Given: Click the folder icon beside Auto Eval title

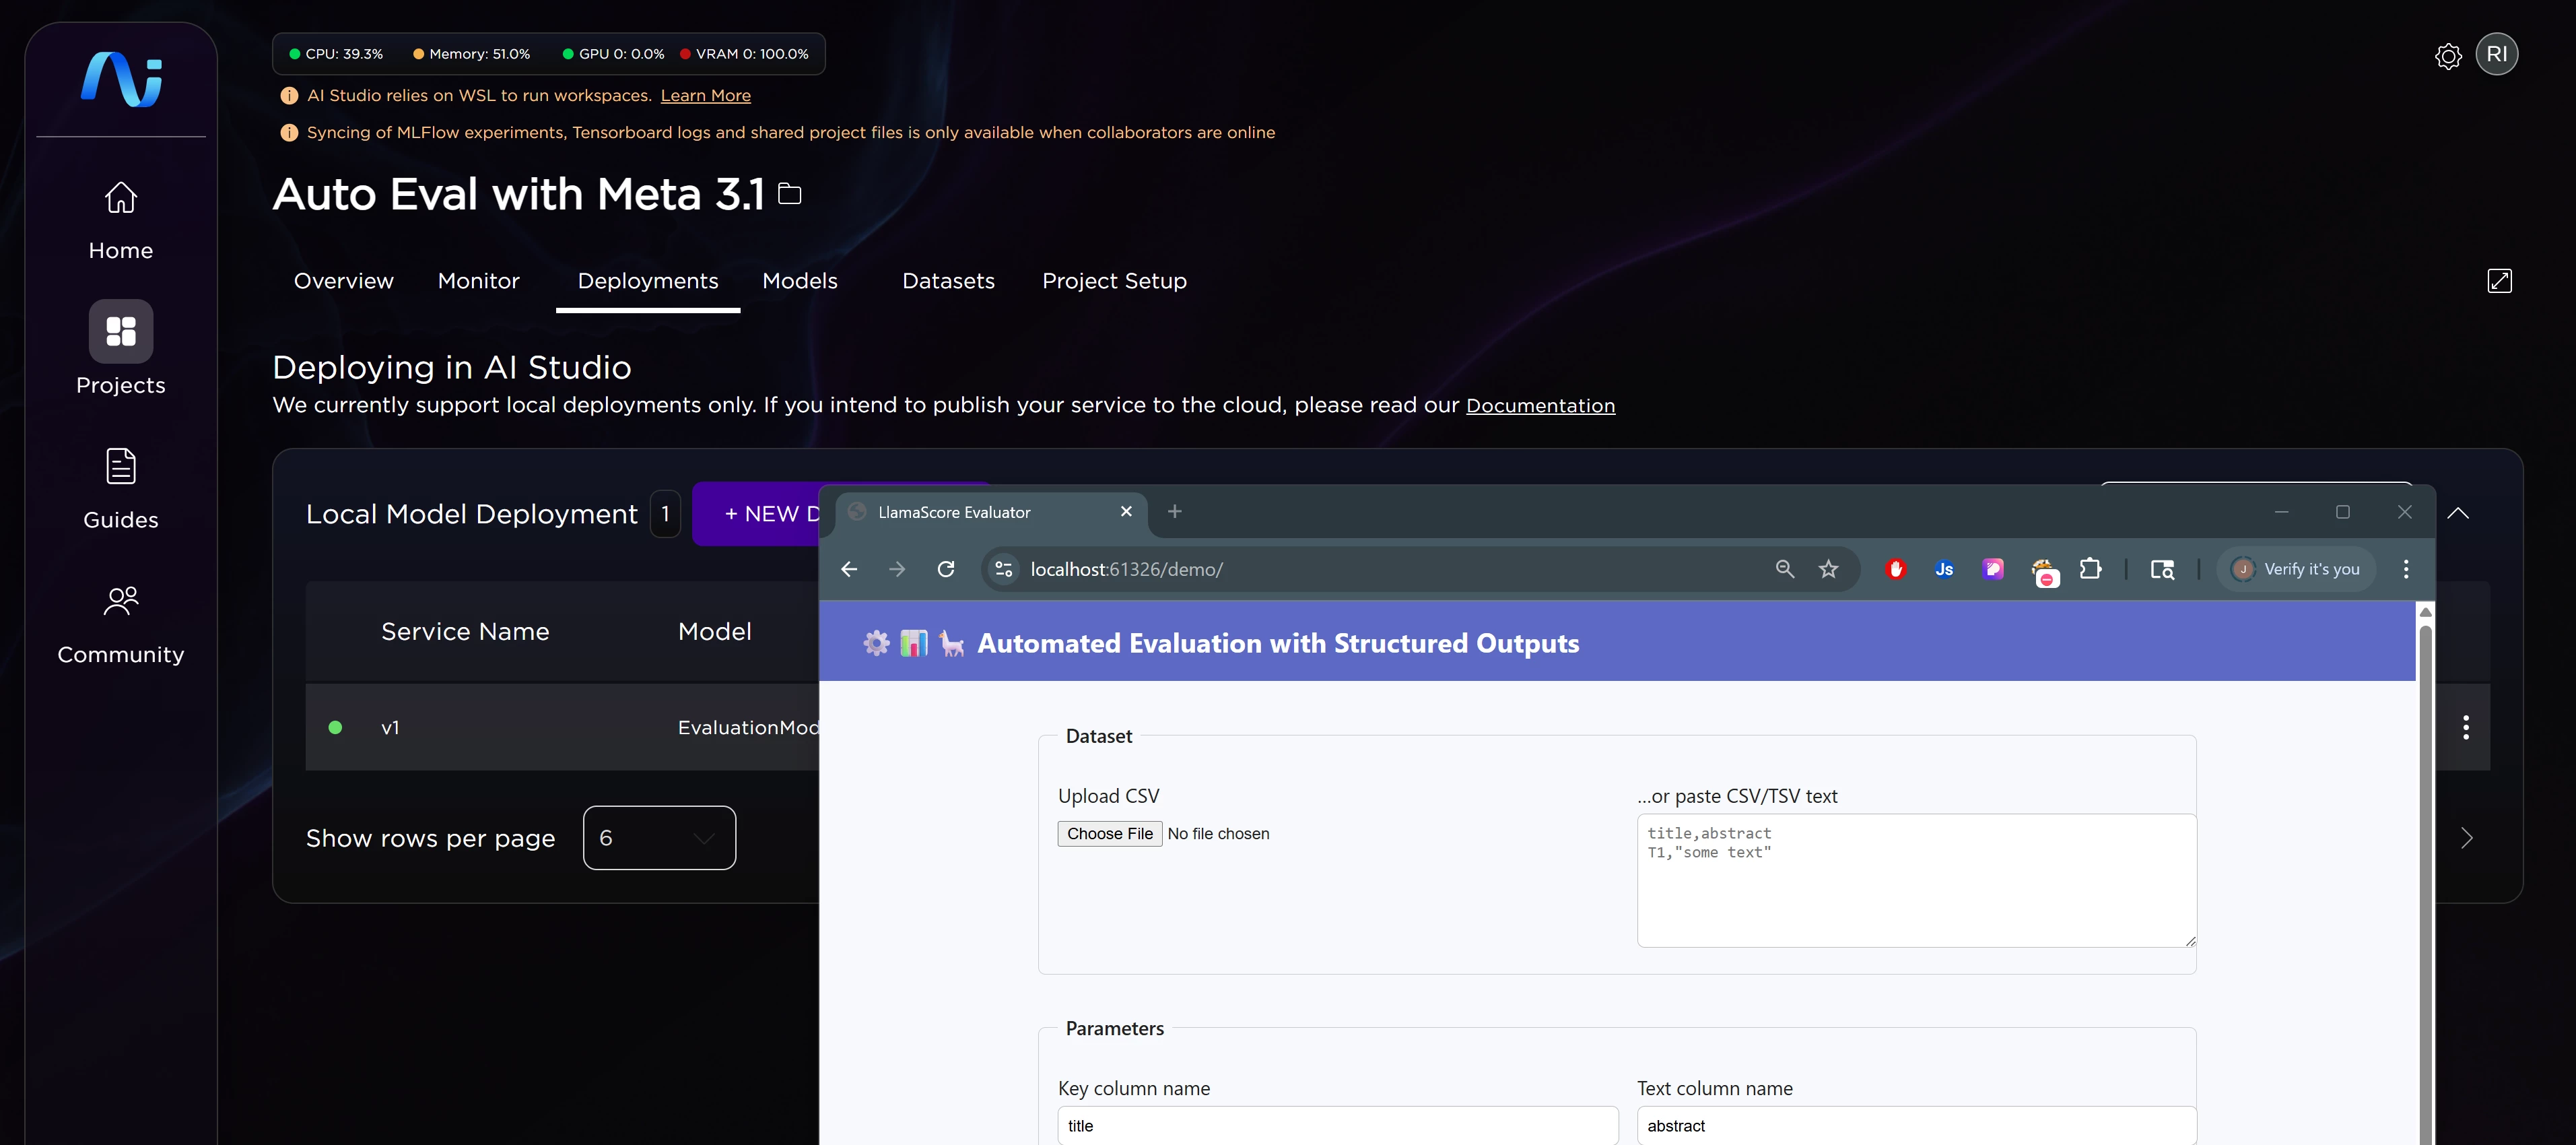Looking at the screenshot, I should tap(789, 193).
